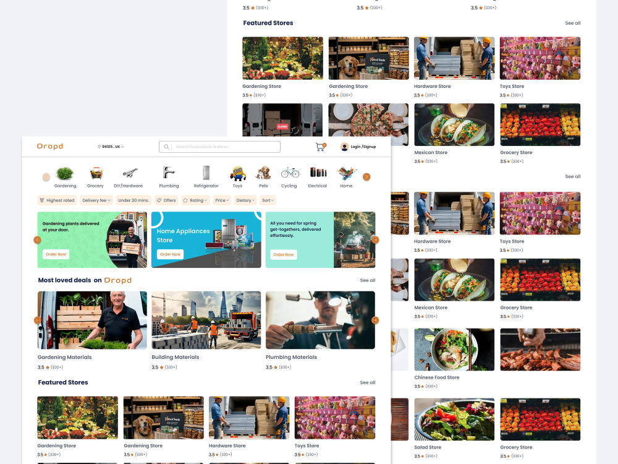Image resolution: width=618 pixels, height=464 pixels.
Task: Open Chinese Food Store image in background
Action: click(x=454, y=350)
